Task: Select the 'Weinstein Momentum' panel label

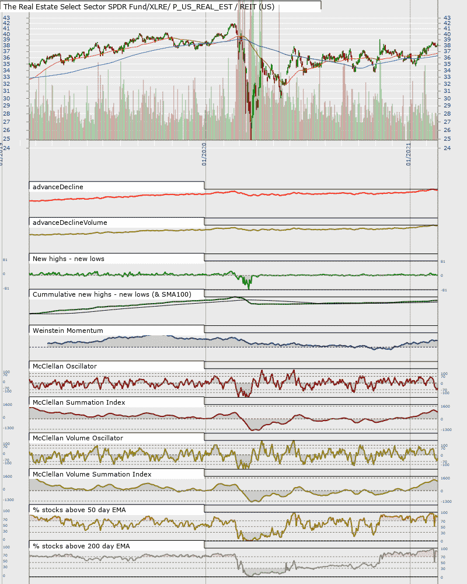Action: click(x=68, y=331)
